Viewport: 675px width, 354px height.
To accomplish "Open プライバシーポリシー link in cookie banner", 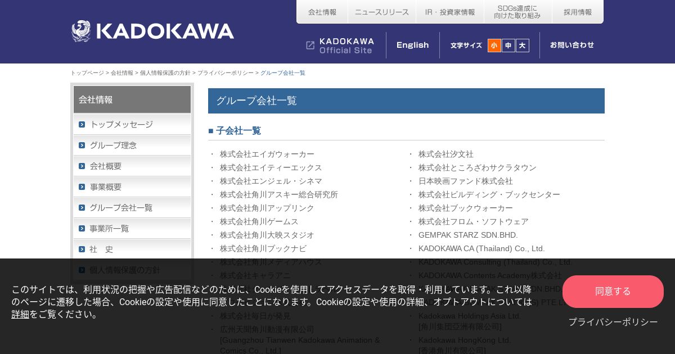I will point(613,322).
